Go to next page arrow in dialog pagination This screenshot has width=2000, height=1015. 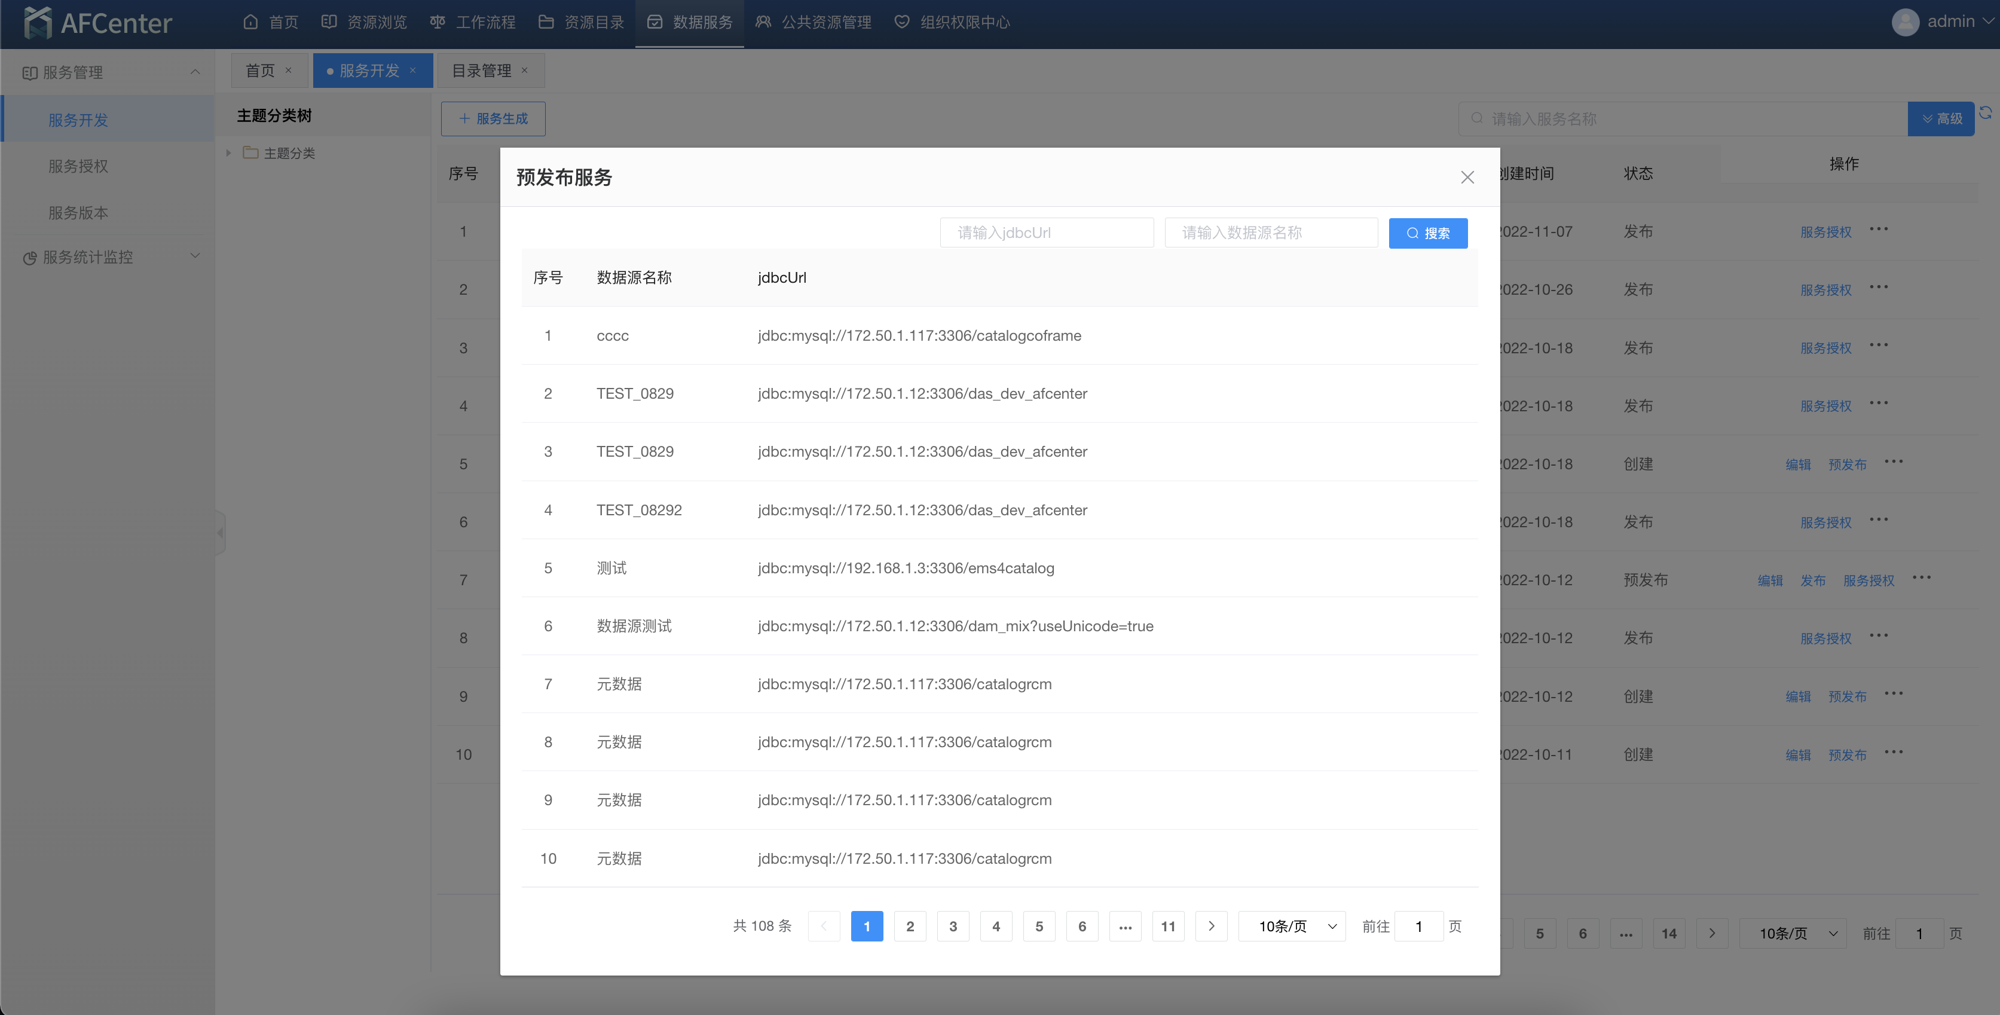1210,926
